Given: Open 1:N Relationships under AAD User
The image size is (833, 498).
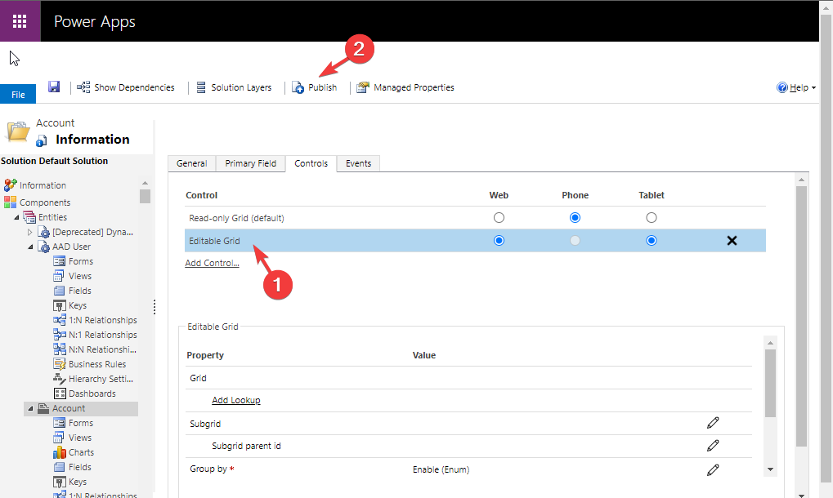Looking at the screenshot, I should click(x=102, y=320).
